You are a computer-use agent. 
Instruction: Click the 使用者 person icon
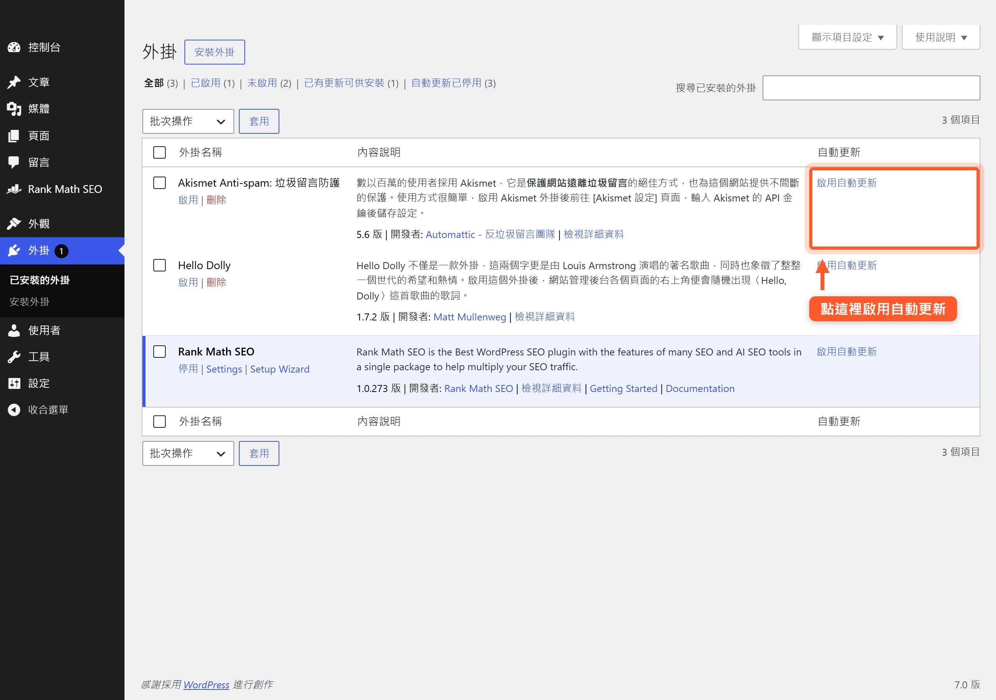click(14, 331)
